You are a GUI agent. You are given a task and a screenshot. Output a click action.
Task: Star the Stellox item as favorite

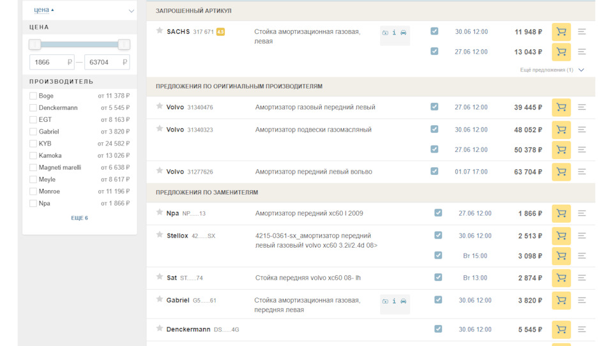coord(160,235)
